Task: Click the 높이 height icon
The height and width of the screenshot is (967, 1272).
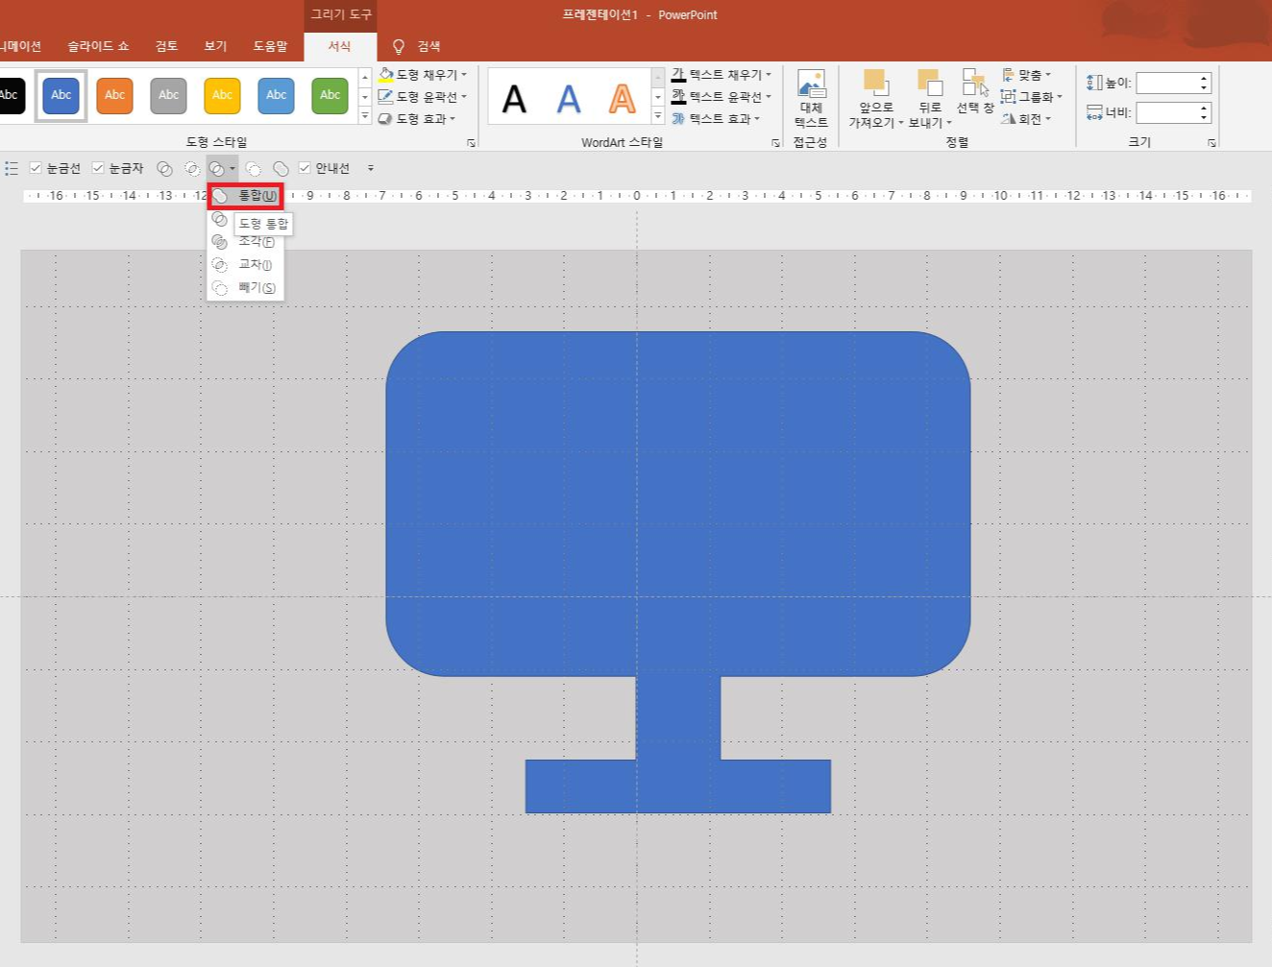Action: (1094, 83)
